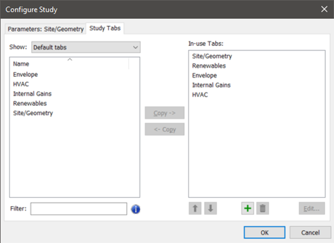Select the Study Tabs tab
334x243 pixels.
coord(105,28)
